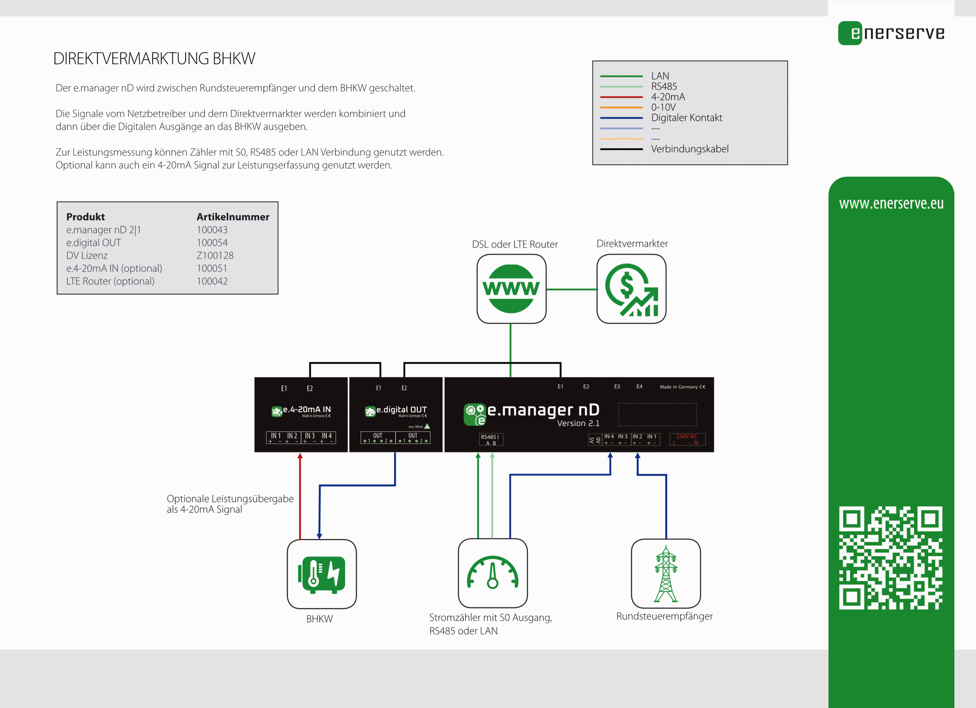Image resolution: width=976 pixels, height=708 pixels.
Task: Click the warning triangle on e.digital OUT
Action: click(427, 427)
